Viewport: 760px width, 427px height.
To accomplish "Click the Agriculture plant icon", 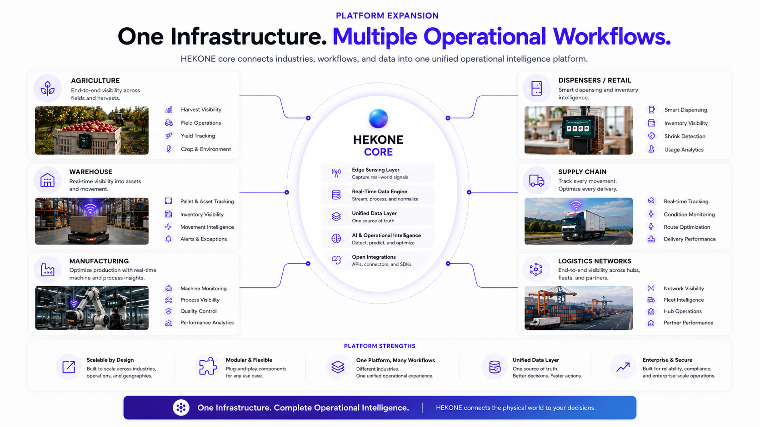I will pyautogui.click(x=48, y=88).
